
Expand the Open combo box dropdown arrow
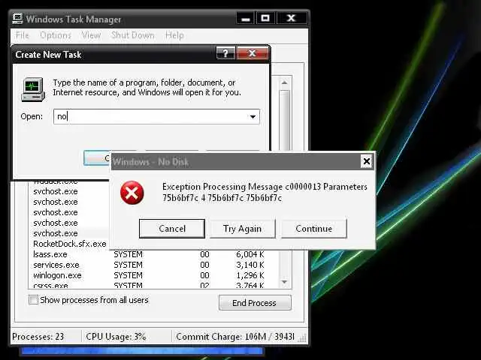[x=253, y=117]
